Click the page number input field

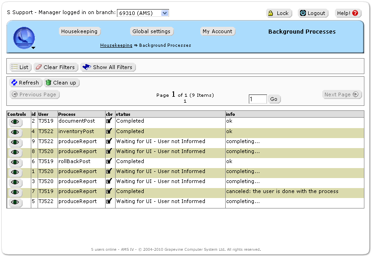(257, 99)
